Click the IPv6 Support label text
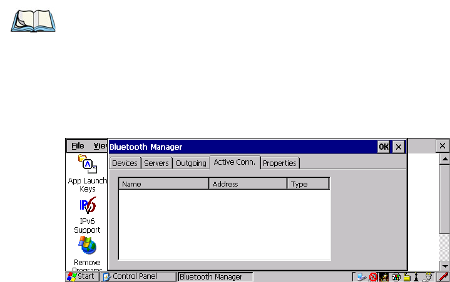This screenshot has height=282, width=450. 87,226
